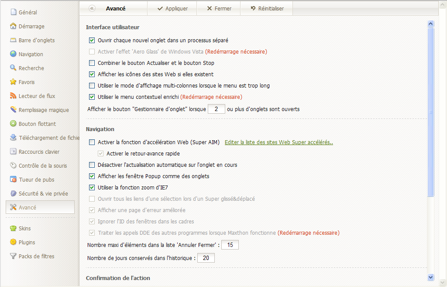This screenshot has height=287, width=447.
Task: Click the settings panel scrollbar down arrow
Action: coord(431,277)
